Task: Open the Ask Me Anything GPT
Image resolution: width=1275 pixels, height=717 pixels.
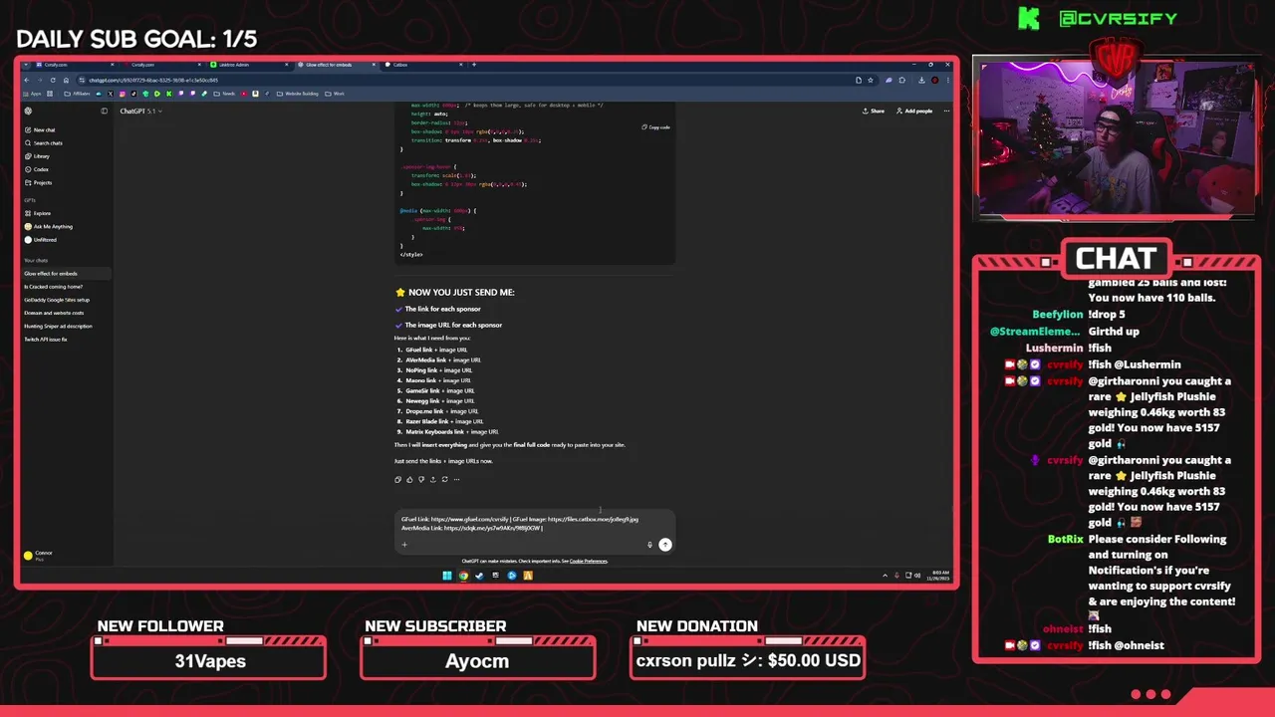Action: 48,226
